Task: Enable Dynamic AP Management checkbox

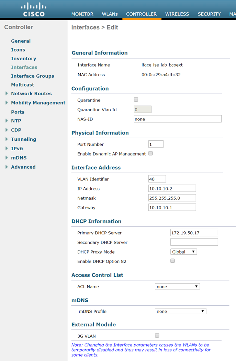Action: (150, 153)
